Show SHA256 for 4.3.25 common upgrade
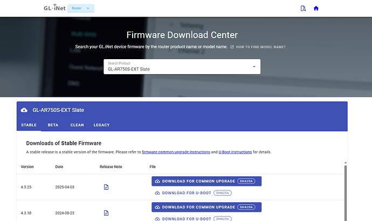Screen dimensions: 372x221 pyautogui.click(x=246, y=181)
